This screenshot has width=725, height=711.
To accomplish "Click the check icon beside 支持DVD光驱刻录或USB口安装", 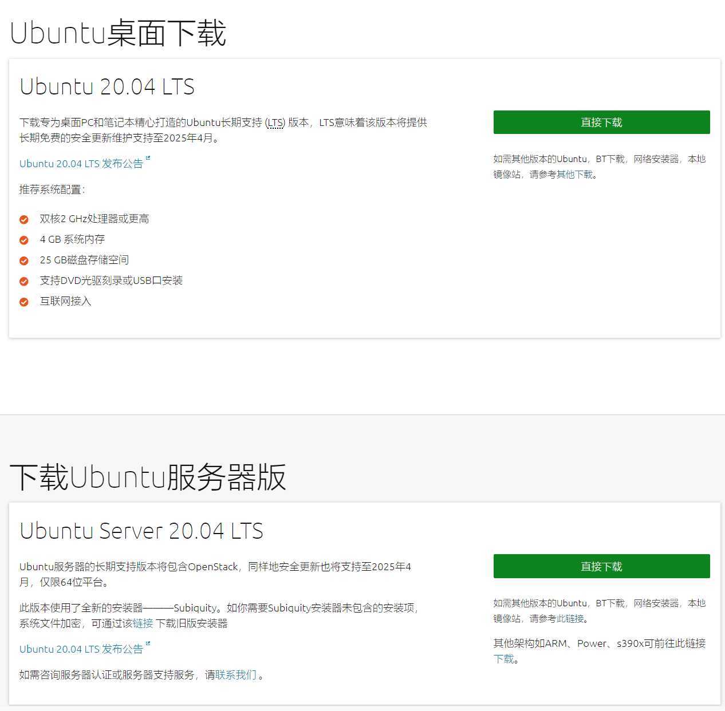I will click(24, 281).
